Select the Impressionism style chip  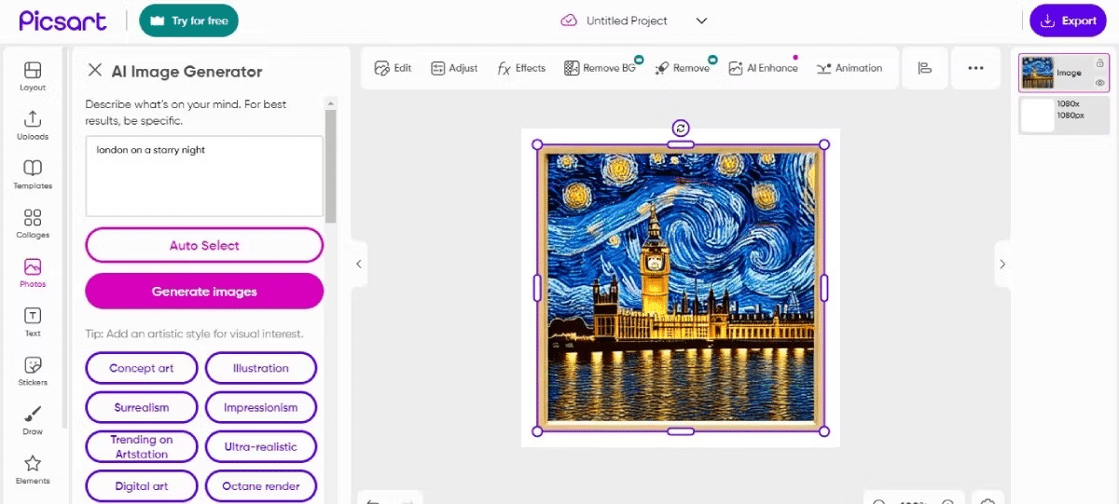[261, 407]
